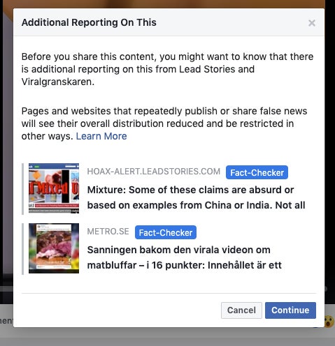Close the Additional Reporting dialog with X

click(312, 23)
